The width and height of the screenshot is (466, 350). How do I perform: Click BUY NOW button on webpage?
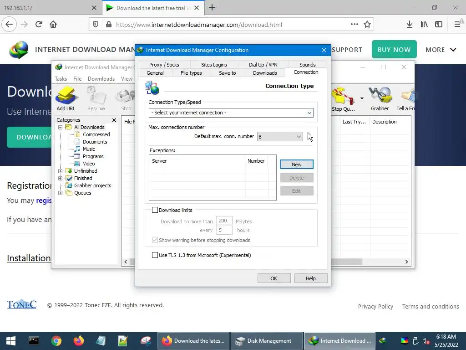pyautogui.click(x=394, y=49)
